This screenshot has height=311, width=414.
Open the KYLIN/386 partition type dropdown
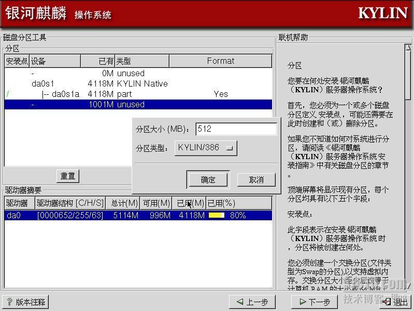[x=206, y=148]
